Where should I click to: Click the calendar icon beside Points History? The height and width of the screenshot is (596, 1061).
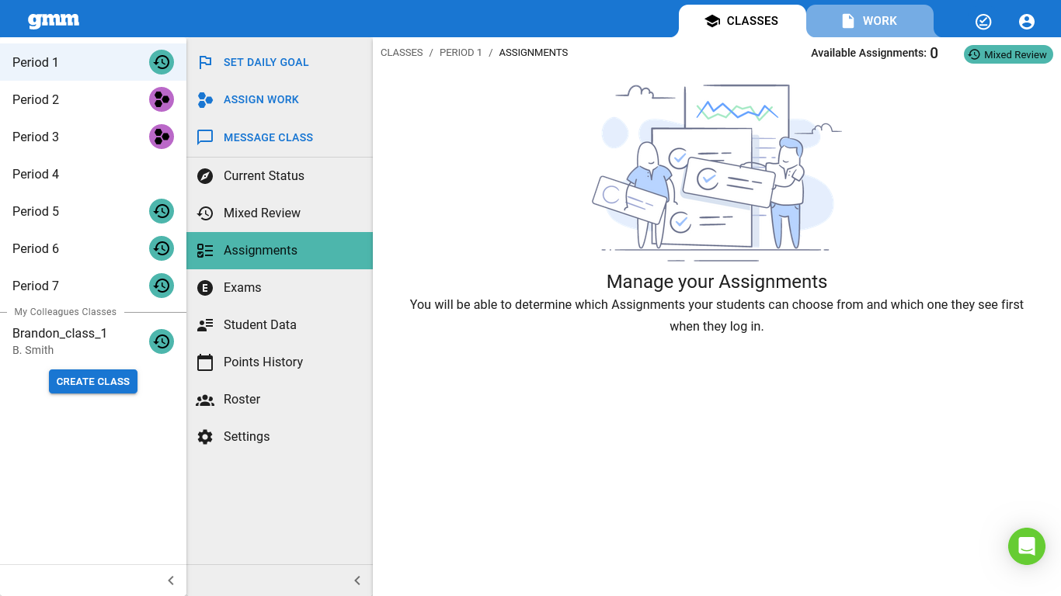click(x=205, y=362)
